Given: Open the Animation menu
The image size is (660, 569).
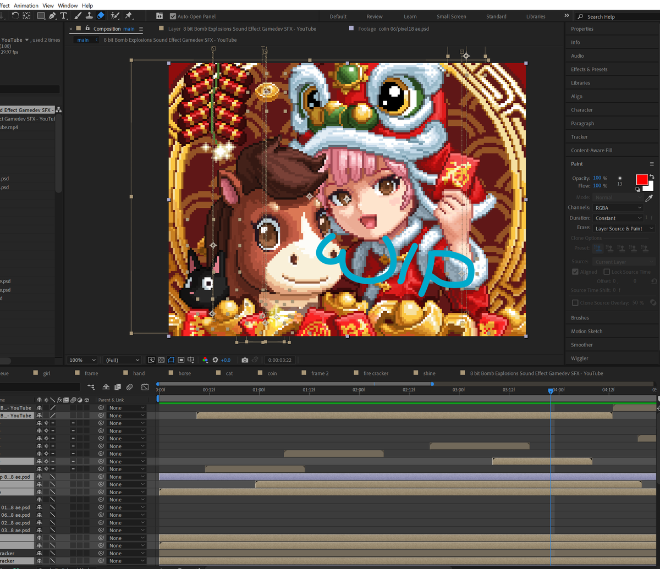Looking at the screenshot, I should coord(26,5).
